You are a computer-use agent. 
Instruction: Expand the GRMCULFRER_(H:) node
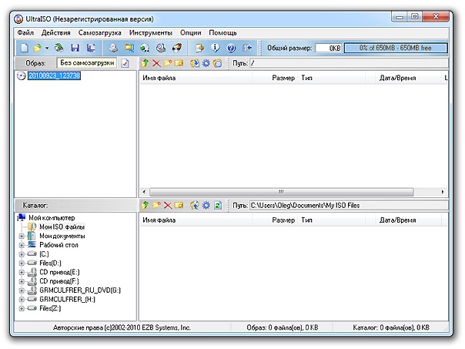click(22, 300)
